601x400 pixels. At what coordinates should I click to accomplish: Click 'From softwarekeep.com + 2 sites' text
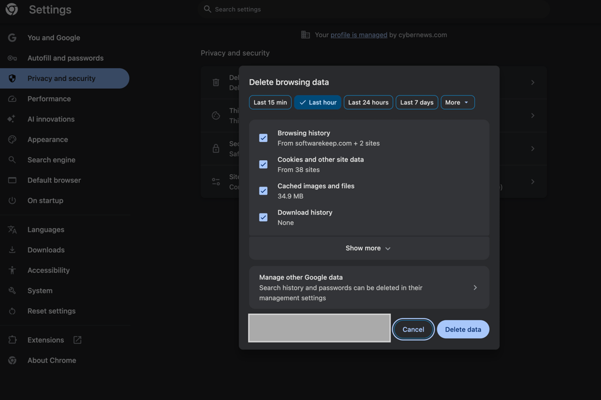coord(329,143)
